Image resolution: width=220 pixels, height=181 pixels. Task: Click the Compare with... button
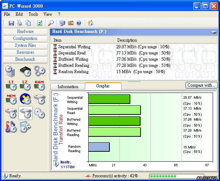pos(201,85)
